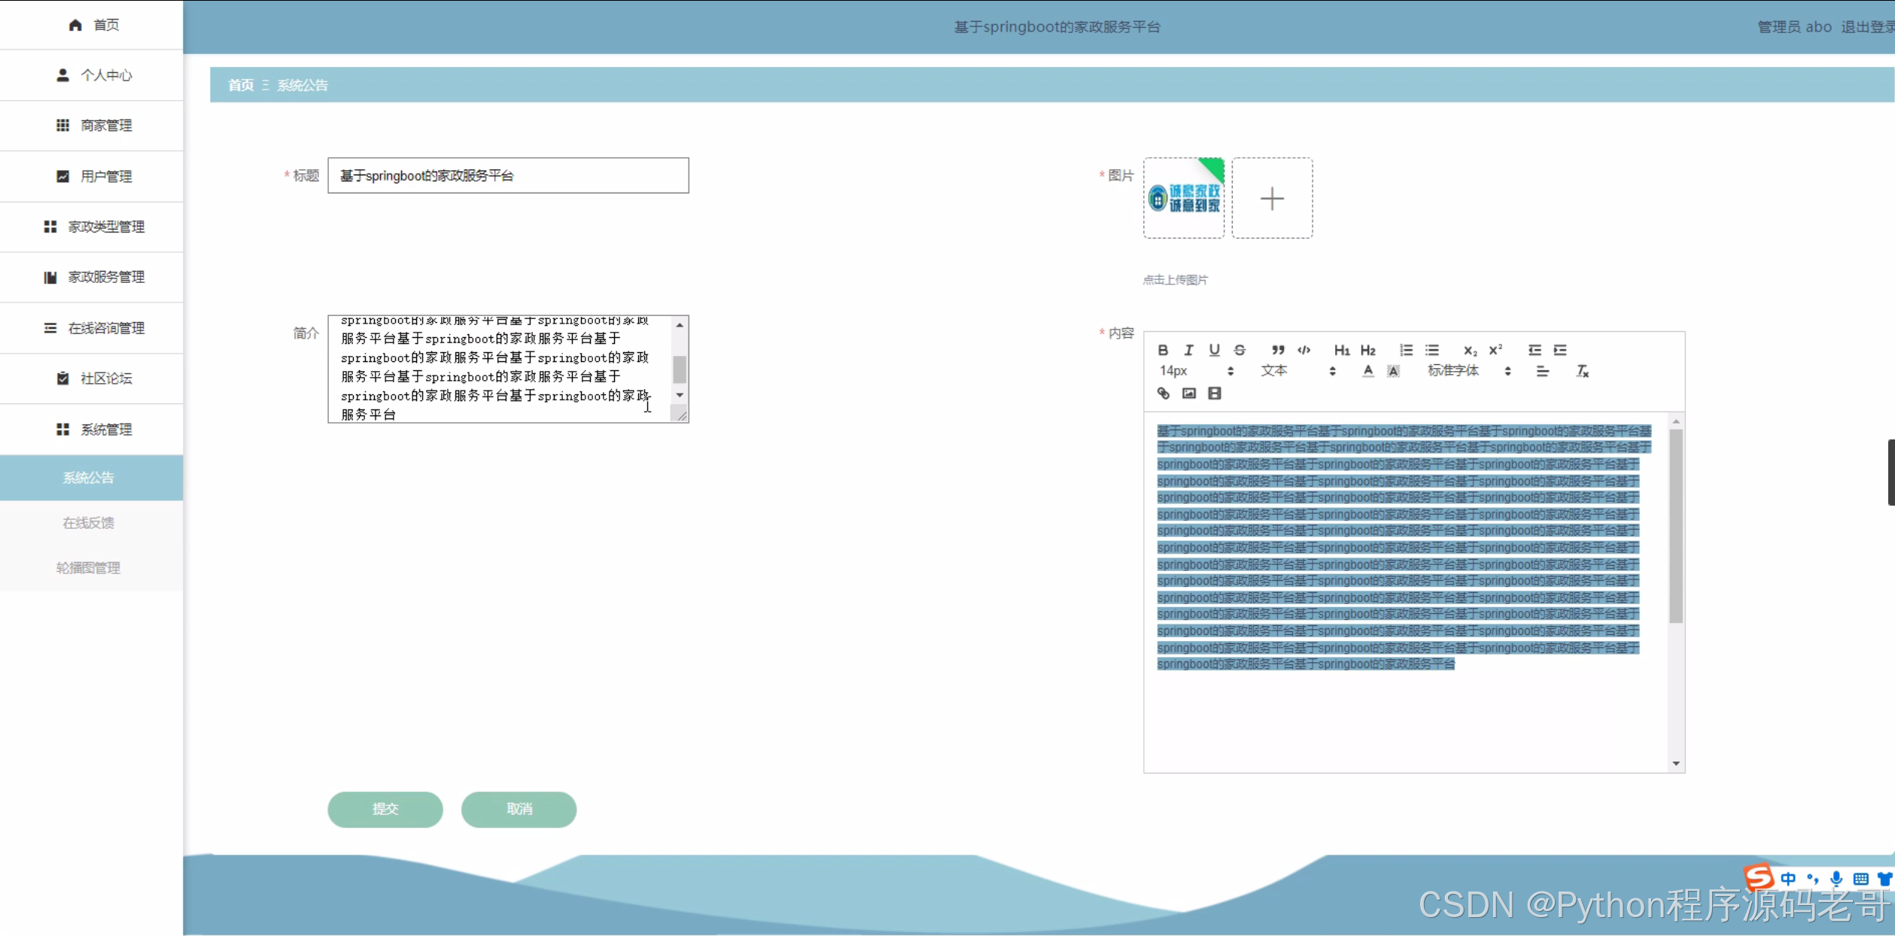Open 在线反馈 in the sidebar
Screen dimensions: 1895x936
(x=89, y=523)
